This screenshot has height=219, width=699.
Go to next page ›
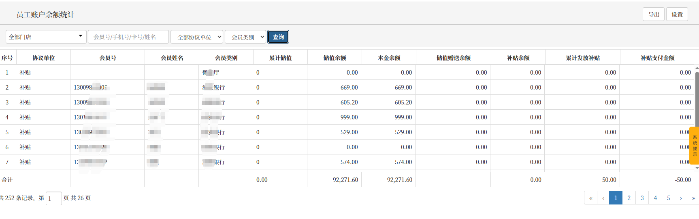coord(681,198)
